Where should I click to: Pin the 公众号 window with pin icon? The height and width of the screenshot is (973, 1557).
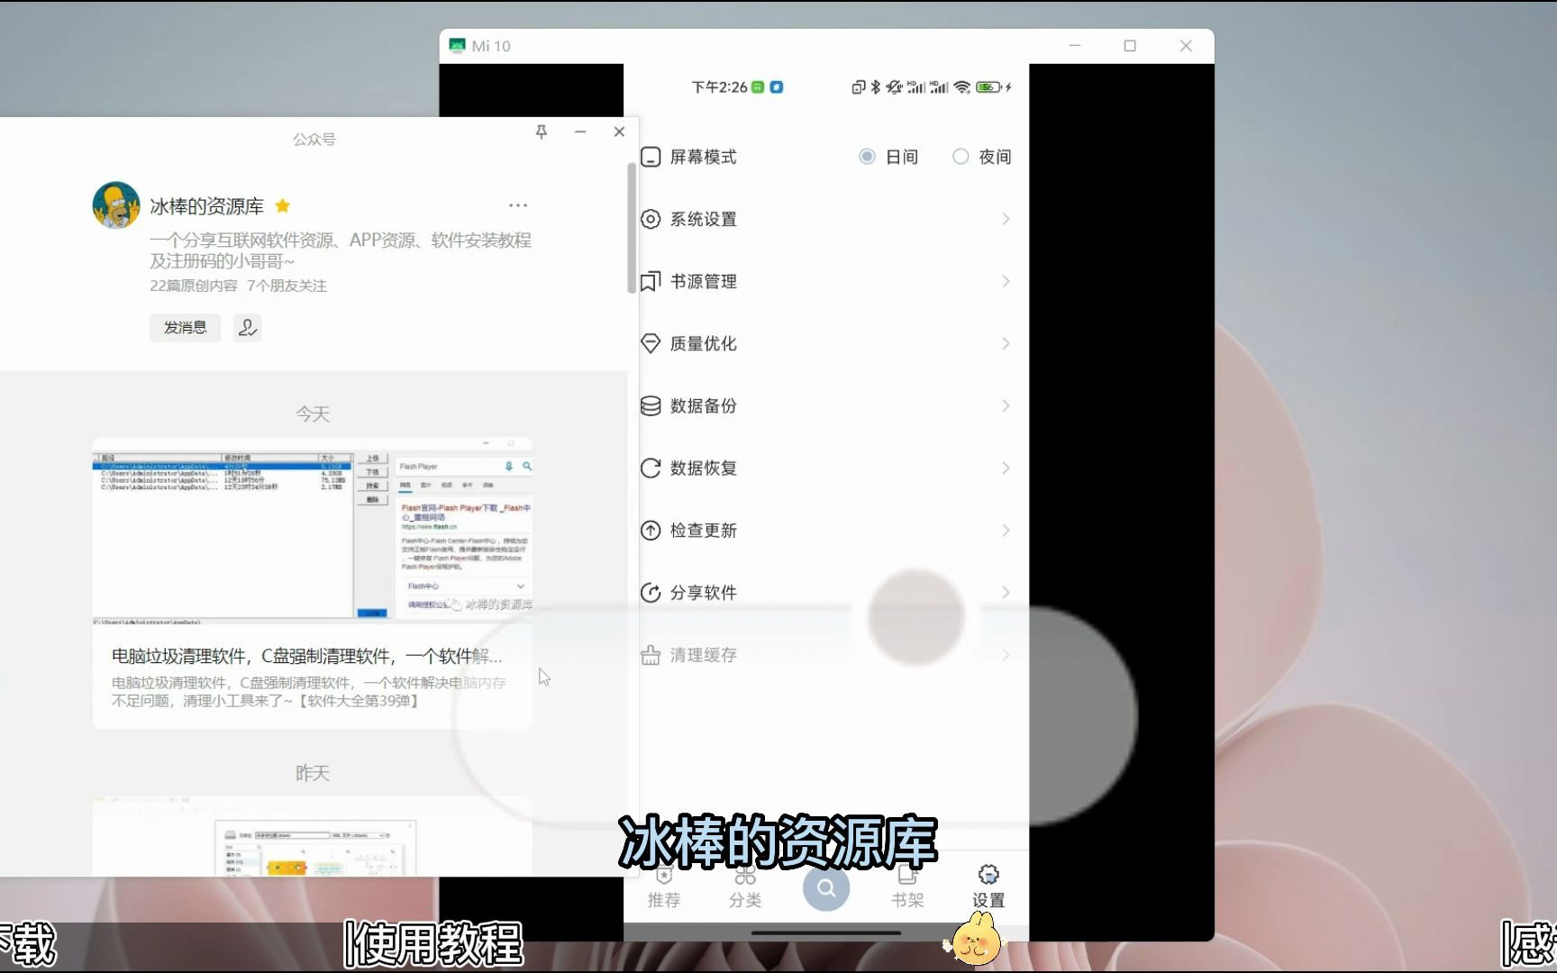click(x=542, y=132)
